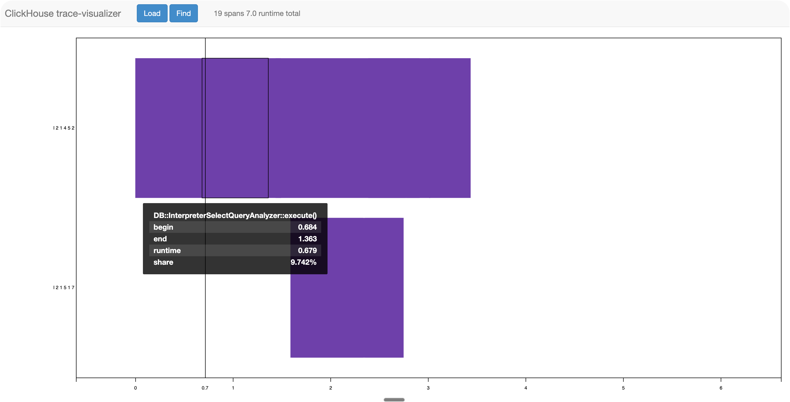
Task: Select the I21452 trace label
Action: [x=64, y=128]
